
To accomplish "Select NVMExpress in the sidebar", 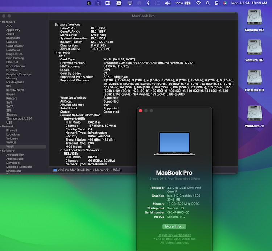I will pyautogui.click(x=15, y=82).
